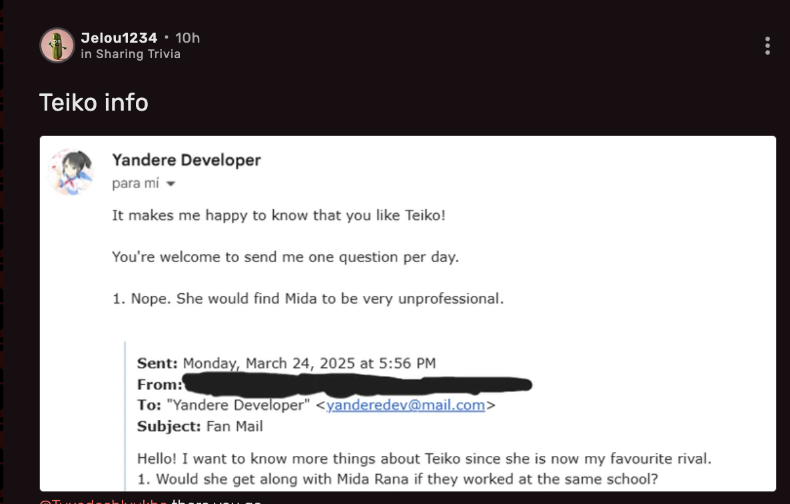Click the "Would she get along" question line
Screen dimensions: 790x504
pyautogui.click(x=397, y=479)
